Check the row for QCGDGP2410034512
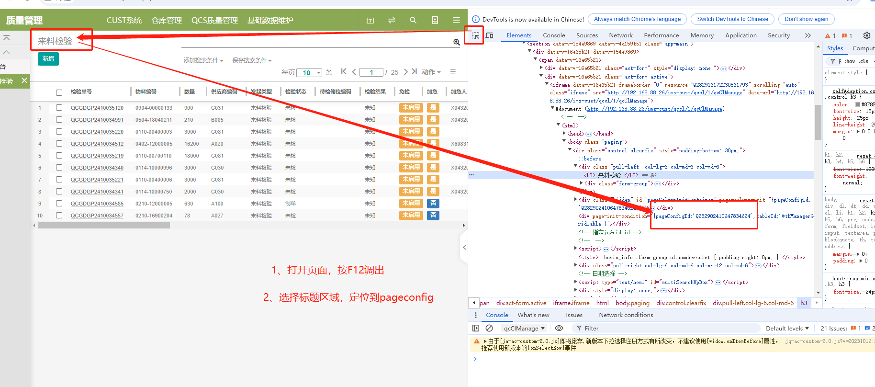The height and width of the screenshot is (387, 875). click(x=59, y=144)
